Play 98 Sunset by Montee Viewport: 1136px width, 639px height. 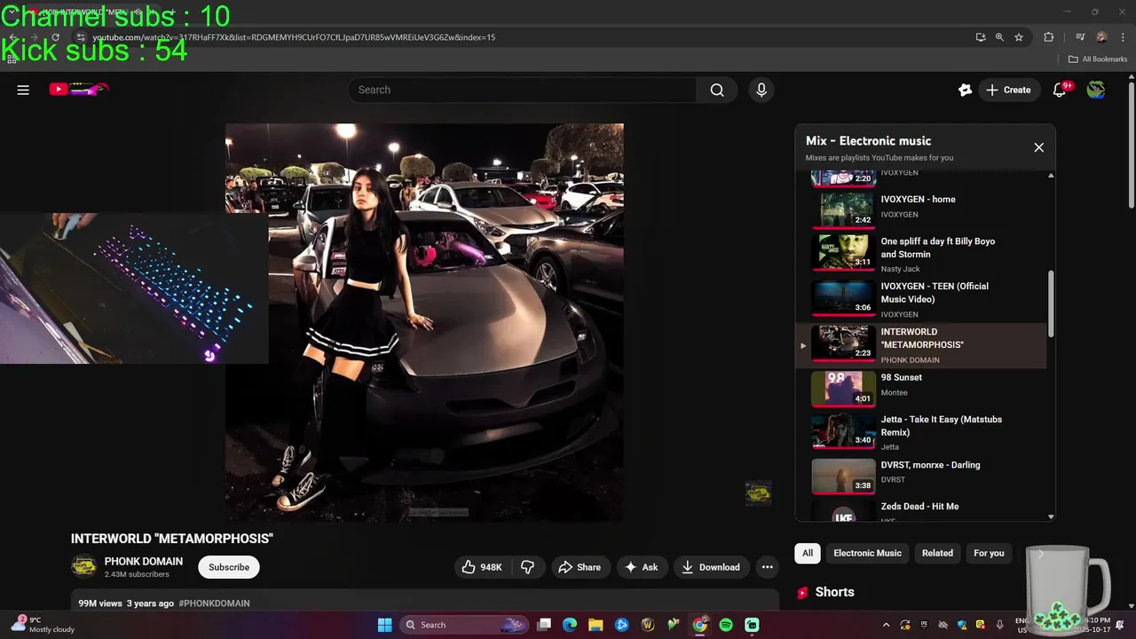(923, 388)
